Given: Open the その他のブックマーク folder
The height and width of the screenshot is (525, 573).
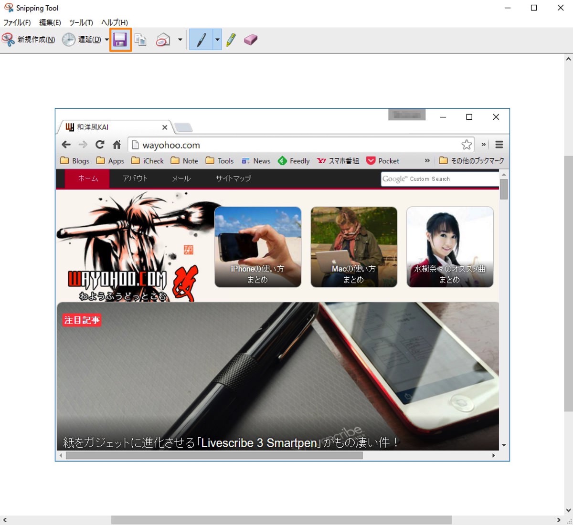Looking at the screenshot, I should [471, 161].
